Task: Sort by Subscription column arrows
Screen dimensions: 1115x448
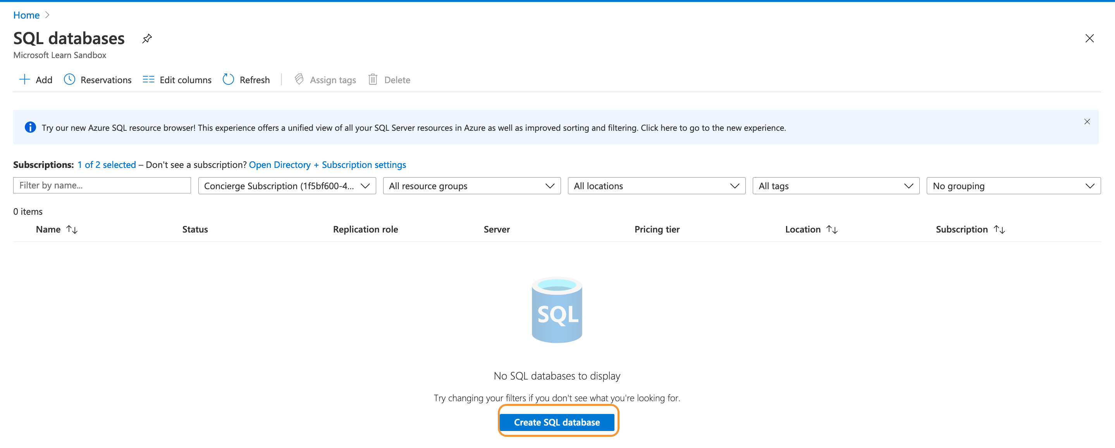Action: coord(1000,230)
